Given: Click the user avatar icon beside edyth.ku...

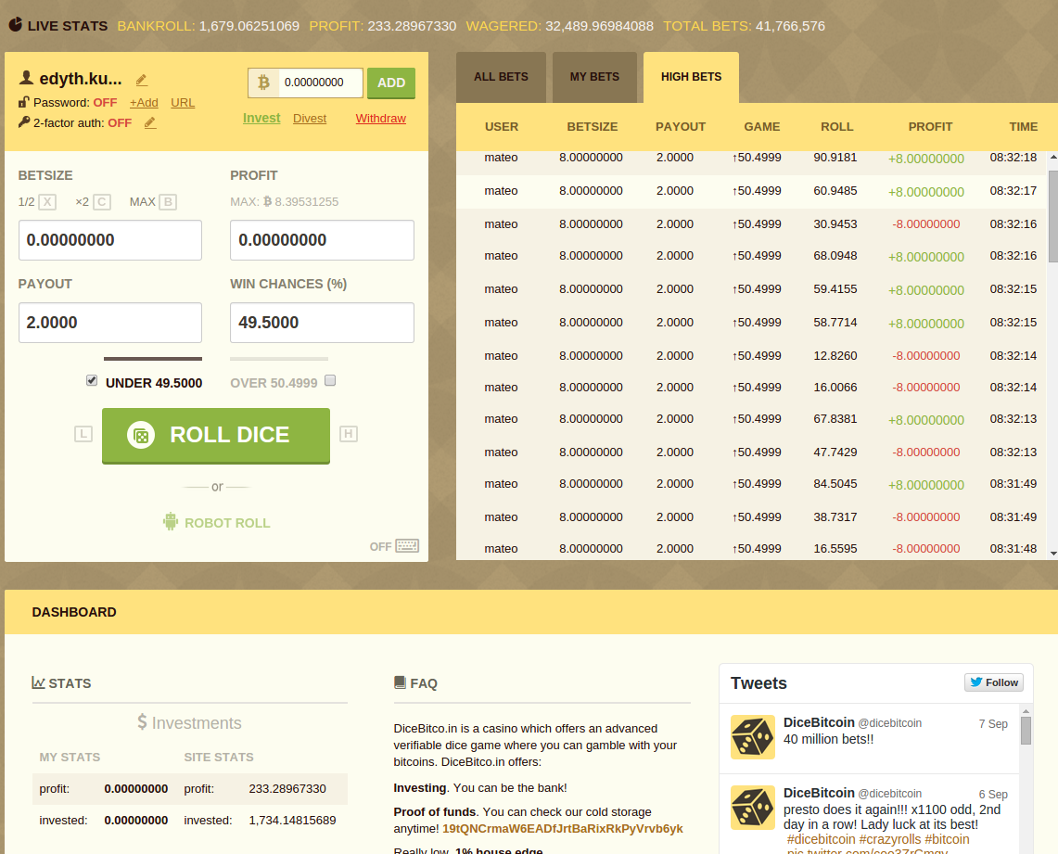Looking at the screenshot, I should point(26,78).
